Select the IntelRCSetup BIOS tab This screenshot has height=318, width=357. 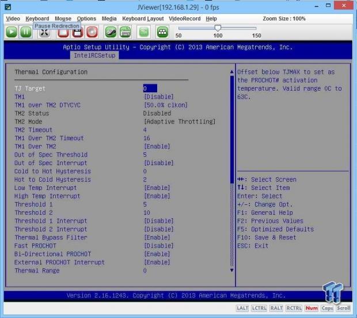(x=94, y=55)
